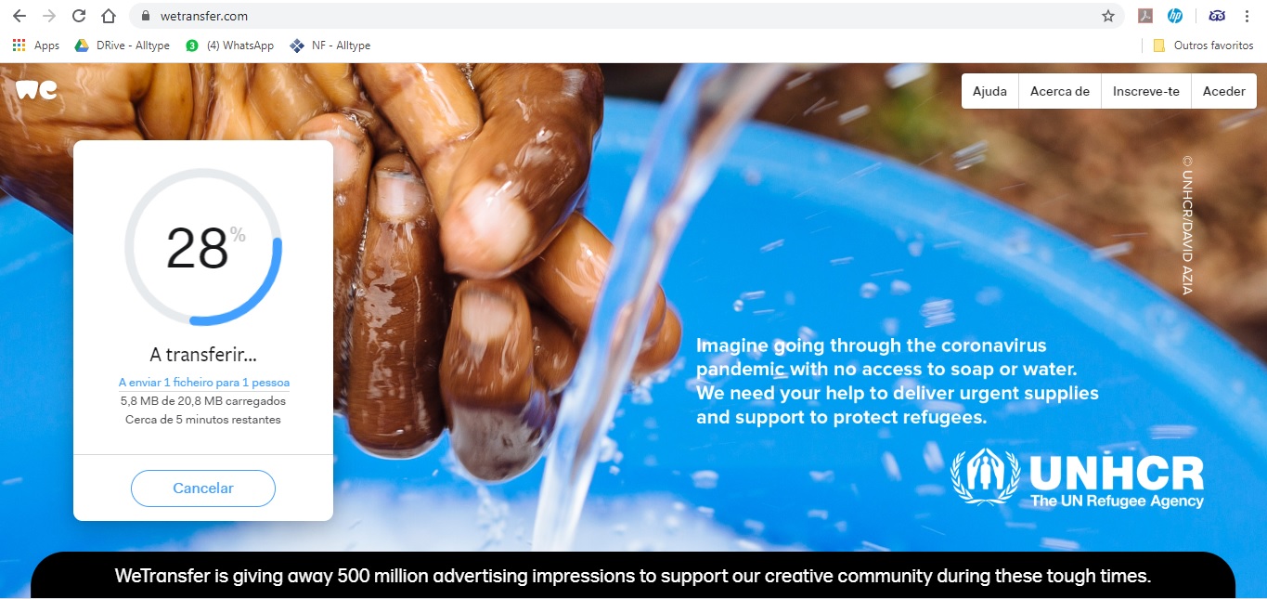The width and height of the screenshot is (1267, 599).
Task: Open the DRive - Alltype bookmark
Action: pos(122,46)
